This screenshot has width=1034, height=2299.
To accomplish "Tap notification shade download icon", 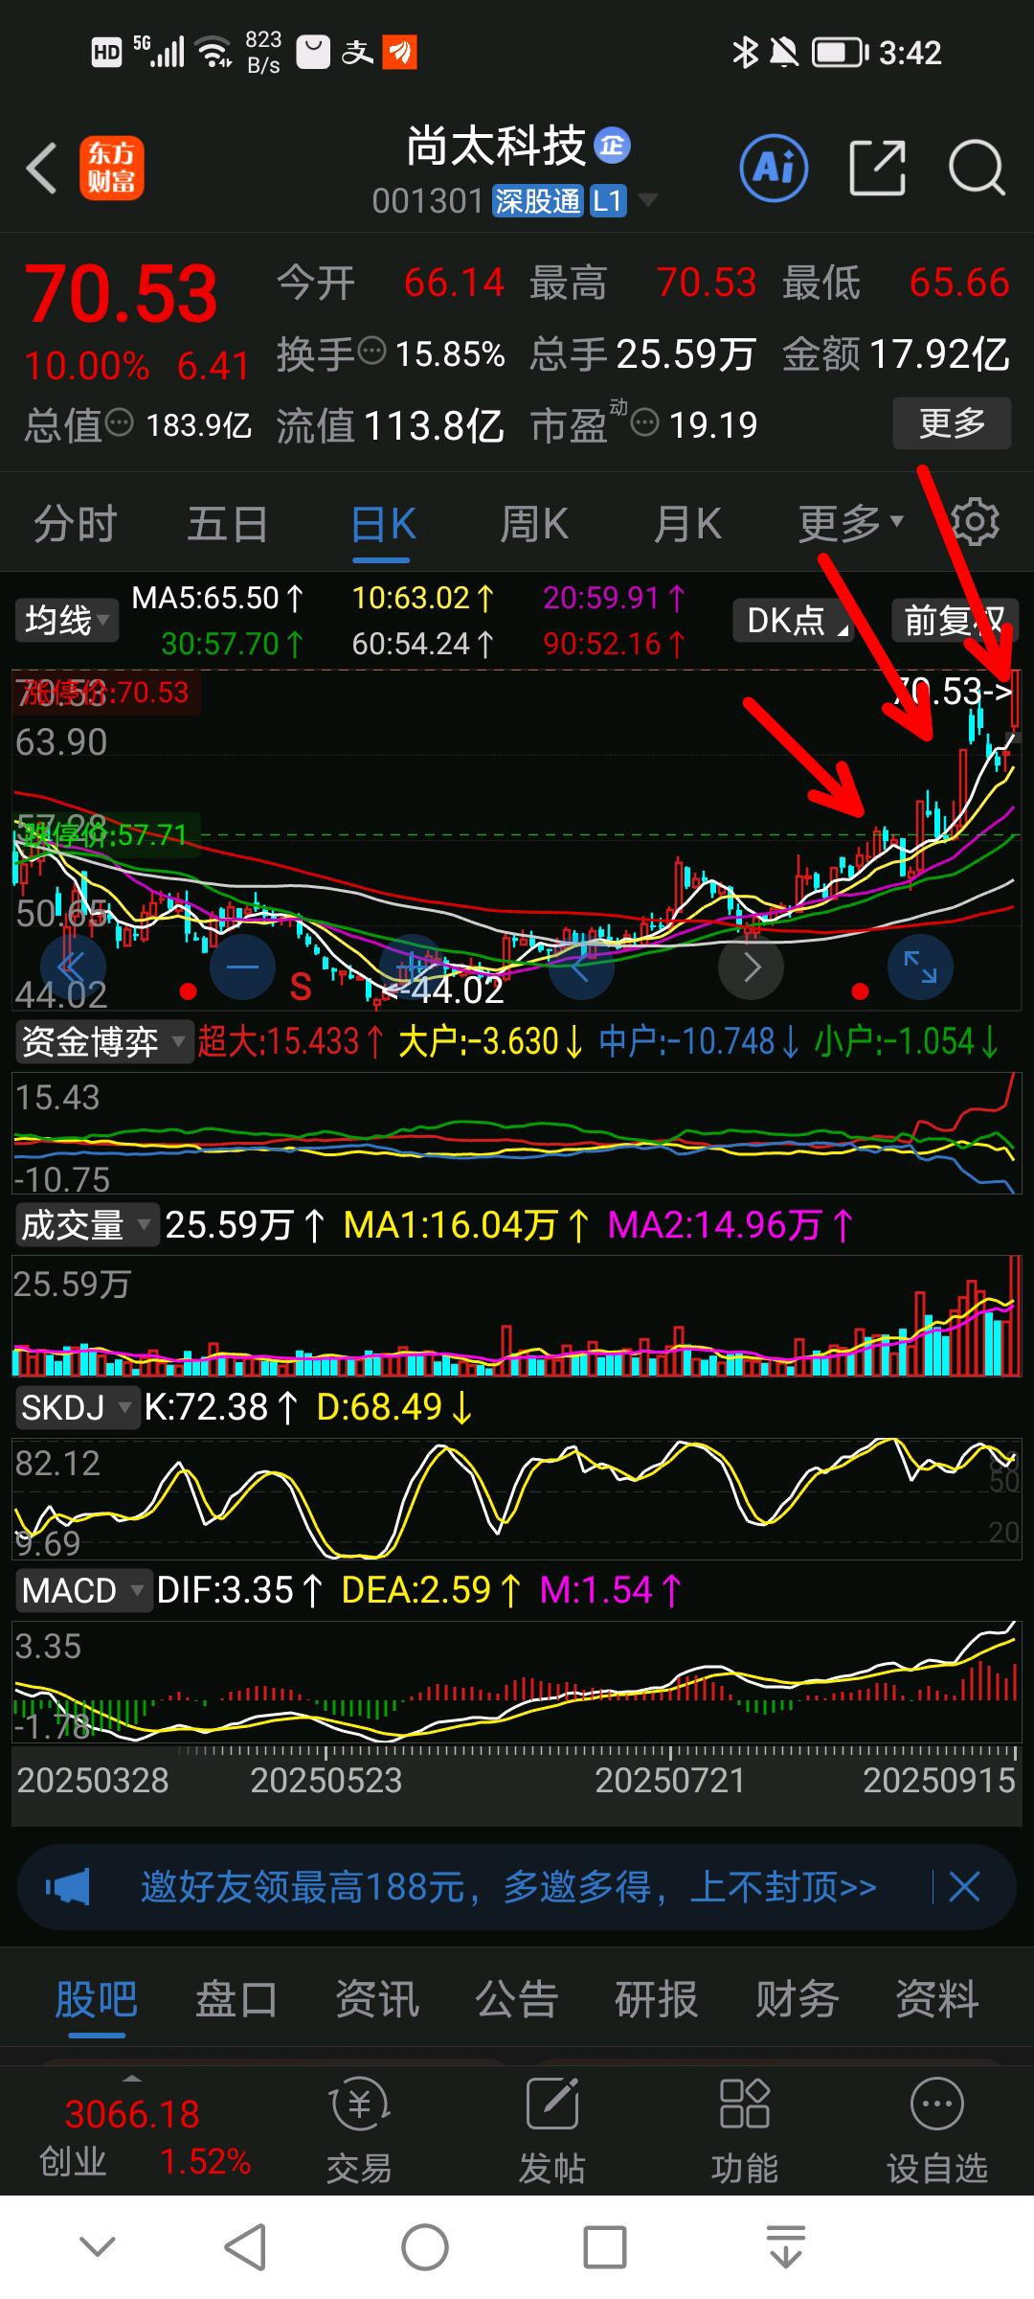I will click(x=785, y=2246).
